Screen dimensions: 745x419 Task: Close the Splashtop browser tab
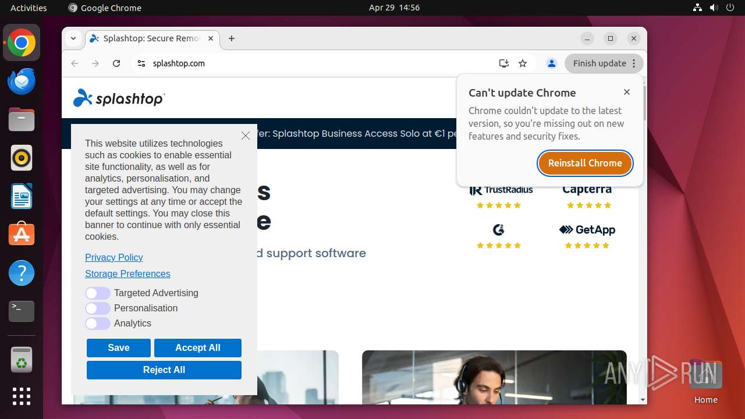pyautogui.click(x=211, y=38)
